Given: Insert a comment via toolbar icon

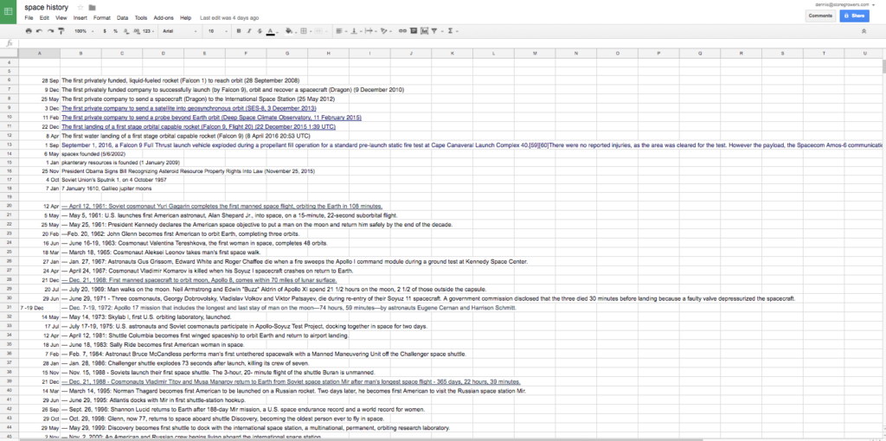Looking at the screenshot, I should (413, 31).
